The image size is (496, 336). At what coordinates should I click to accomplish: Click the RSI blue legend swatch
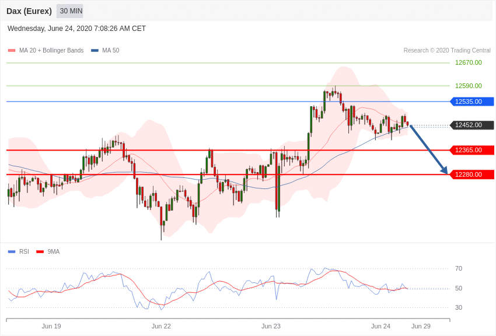click(12, 252)
